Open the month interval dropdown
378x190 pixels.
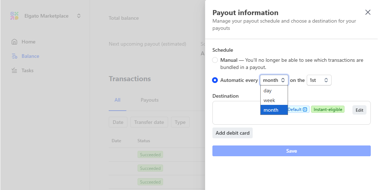[274, 80]
